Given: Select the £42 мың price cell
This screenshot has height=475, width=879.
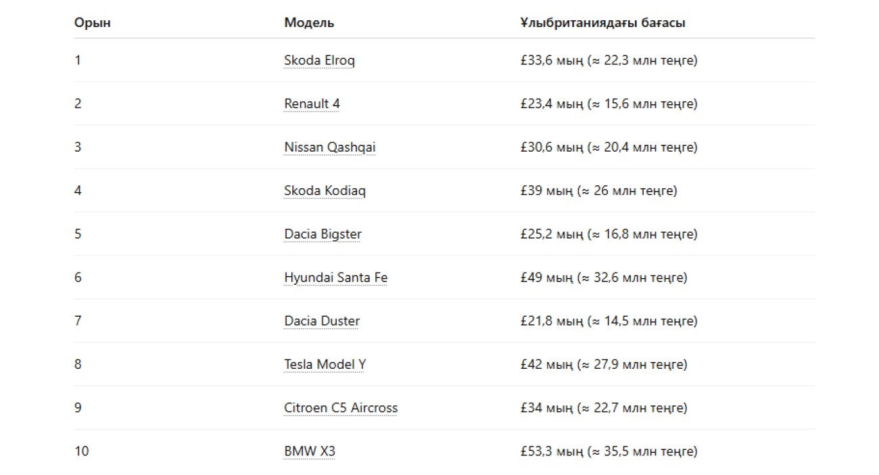Looking at the screenshot, I should click(x=603, y=364).
